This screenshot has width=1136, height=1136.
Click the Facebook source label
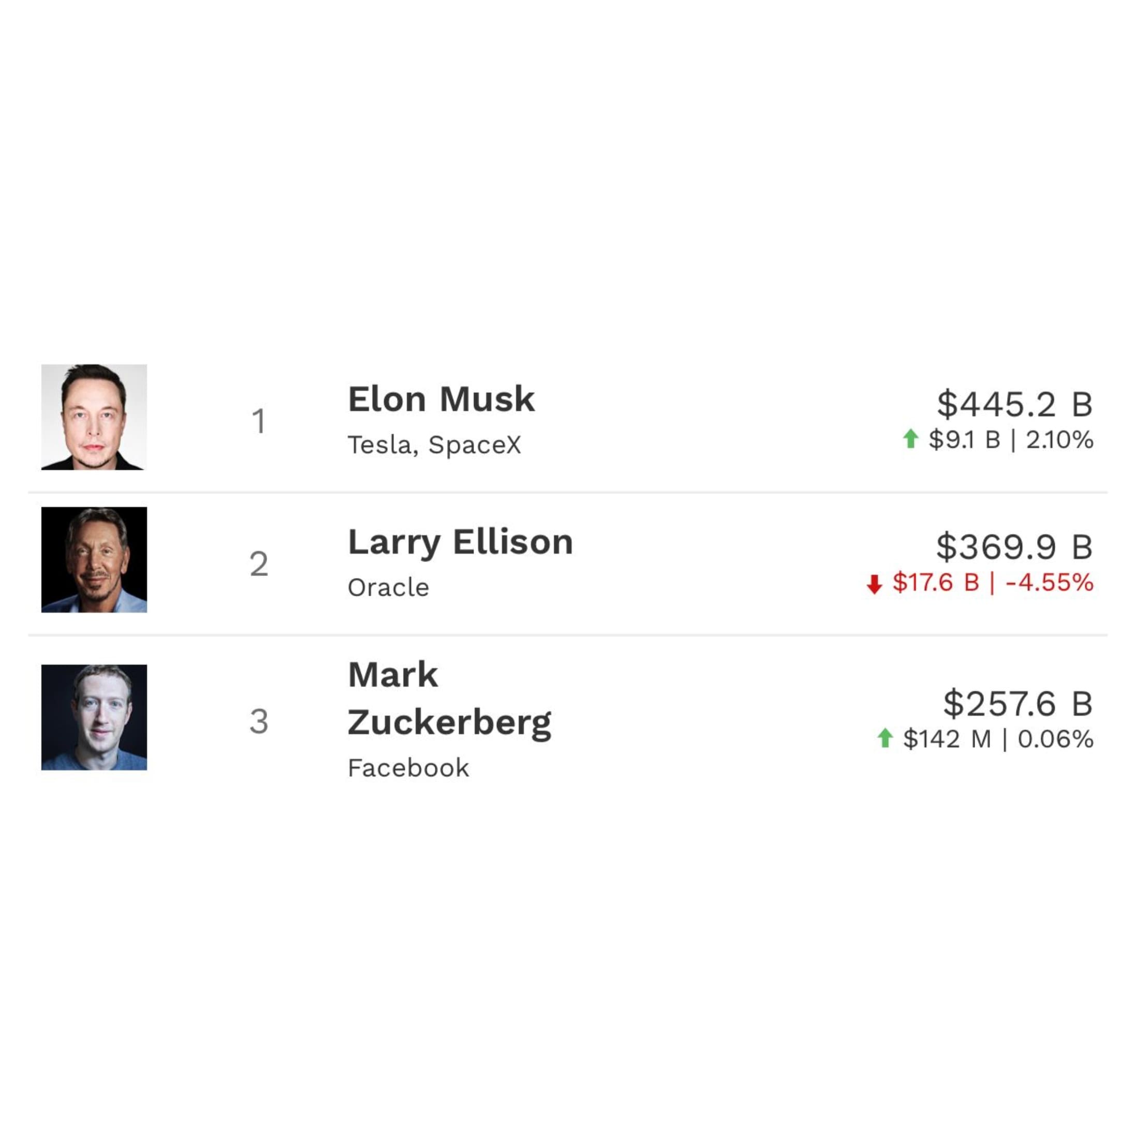(x=409, y=768)
